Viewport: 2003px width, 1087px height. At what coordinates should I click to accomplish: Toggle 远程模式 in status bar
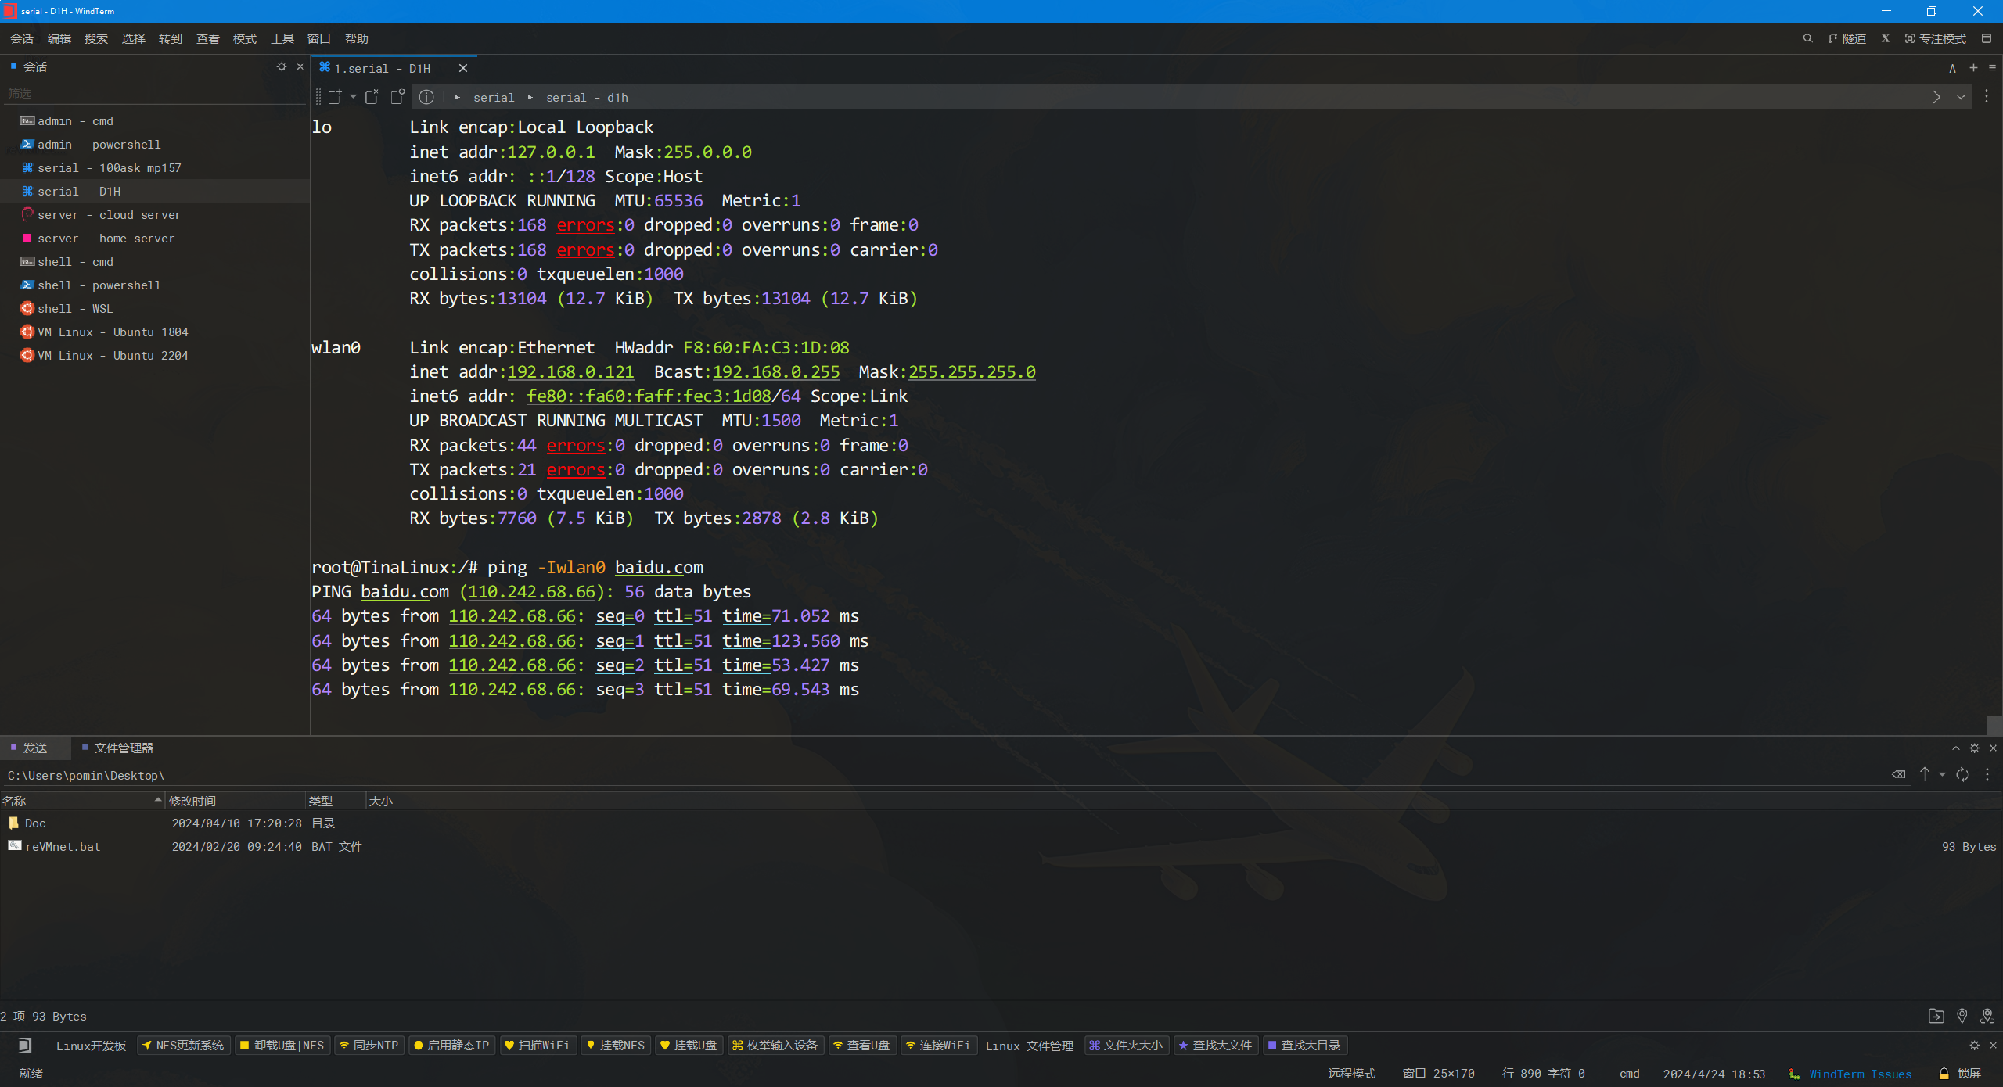click(1351, 1073)
